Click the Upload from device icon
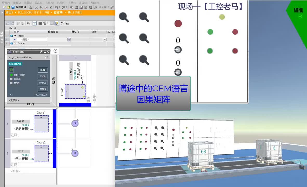Image resolution: width=307 pixels, height=187 pixels. click(x=81, y=7)
